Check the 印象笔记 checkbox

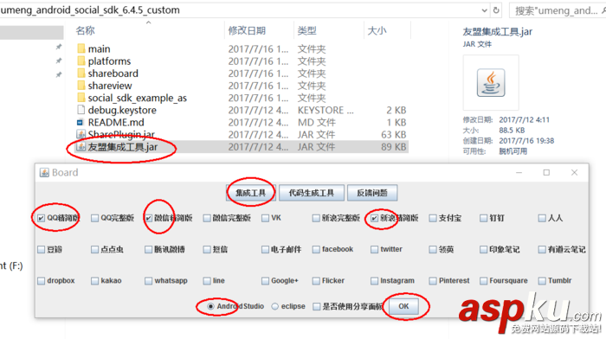[483, 249]
